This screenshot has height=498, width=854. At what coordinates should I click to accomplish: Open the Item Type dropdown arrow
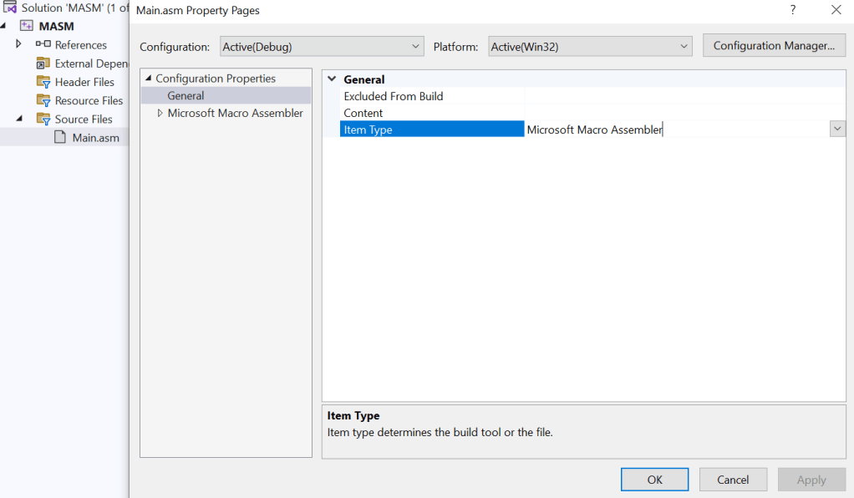837,130
